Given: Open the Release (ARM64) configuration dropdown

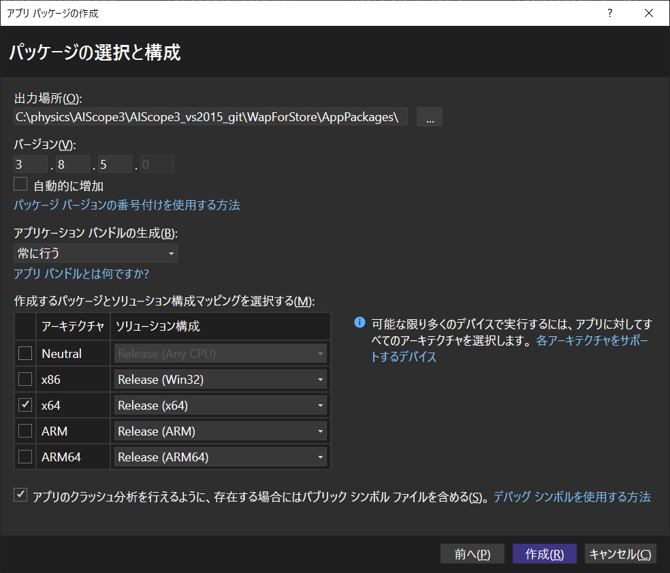Looking at the screenshot, I should click(x=320, y=457).
